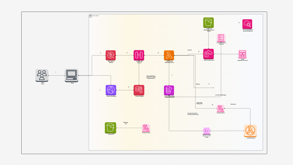This screenshot has width=293, height=165.
Task: Click the 'Aws Secrets Manager' label
Action: [221, 95]
